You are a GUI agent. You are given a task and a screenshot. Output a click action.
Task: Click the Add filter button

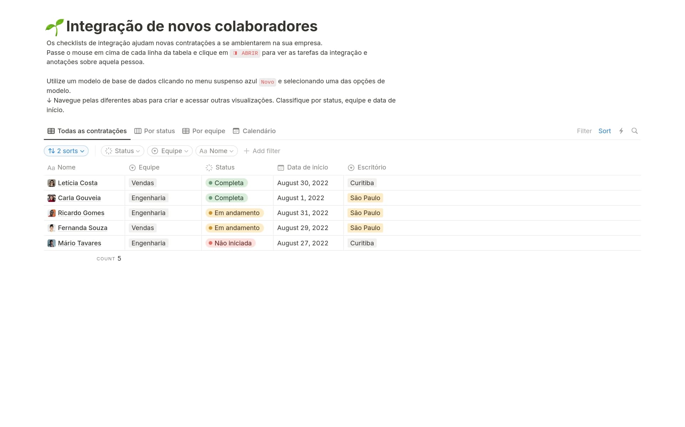[262, 151]
